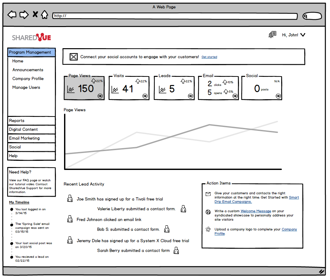Click envelope icon in Action Items
Image resolution: width=330 pixels, height=280 pixels.
click(x=208, y=194)
